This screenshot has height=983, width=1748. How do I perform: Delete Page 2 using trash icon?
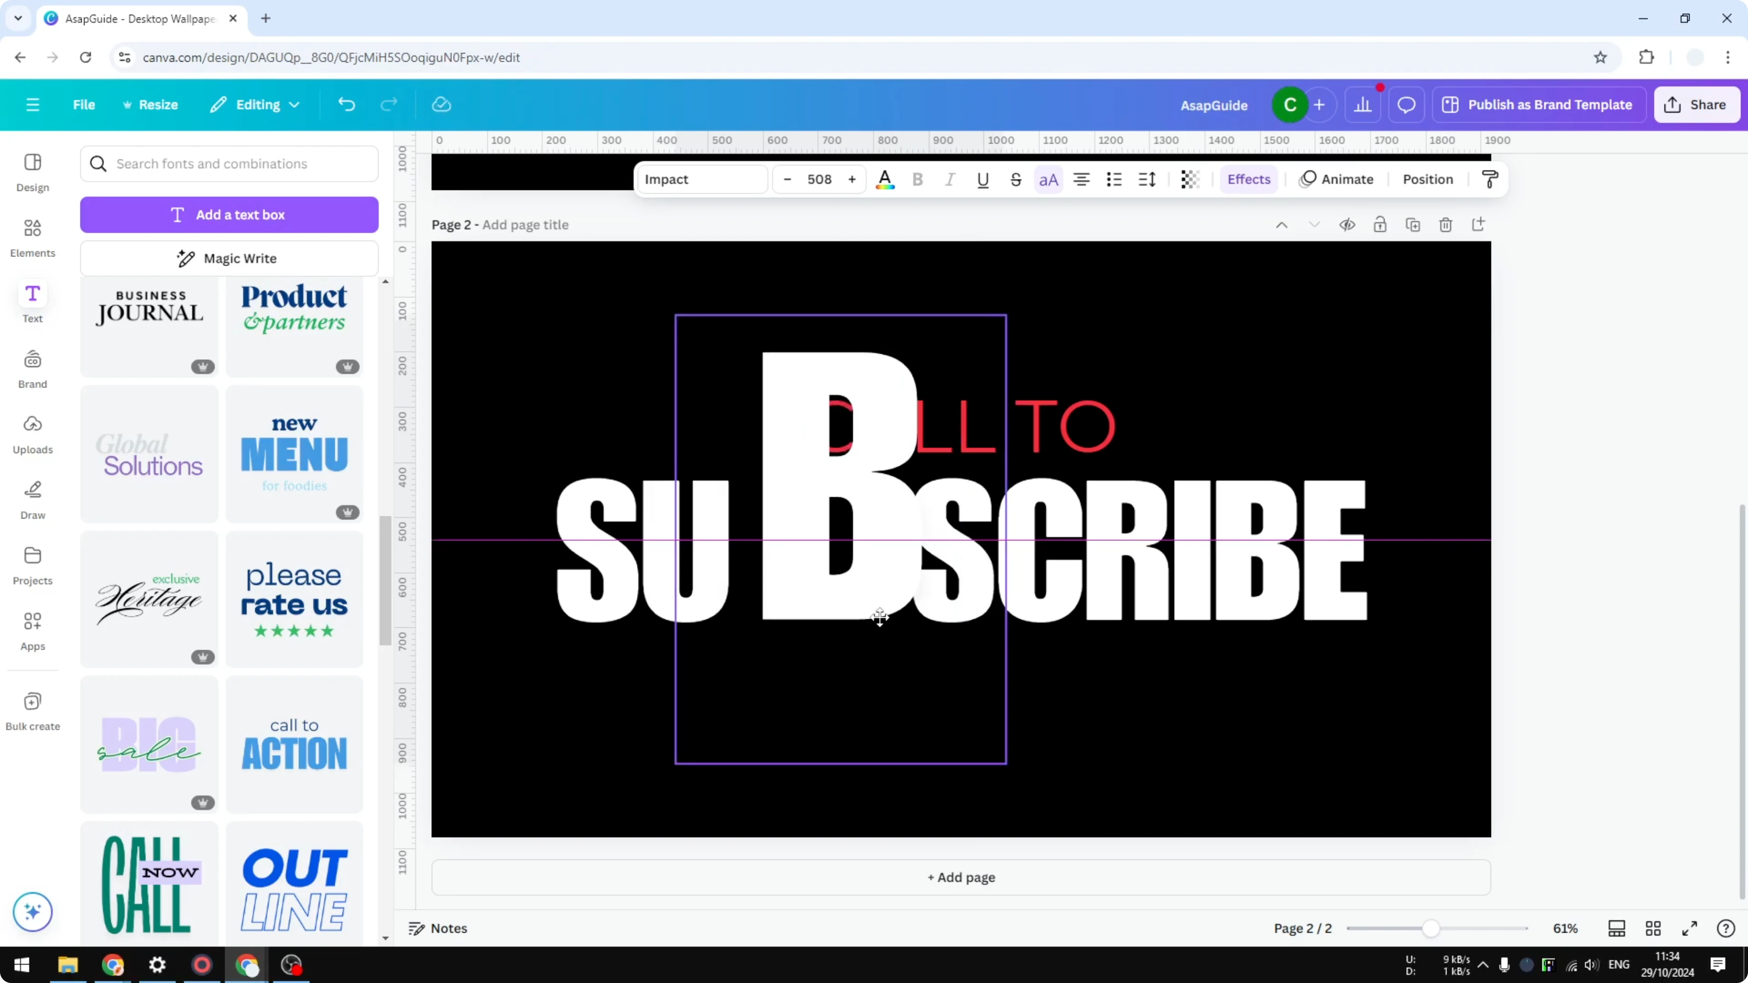point(1445,225)
